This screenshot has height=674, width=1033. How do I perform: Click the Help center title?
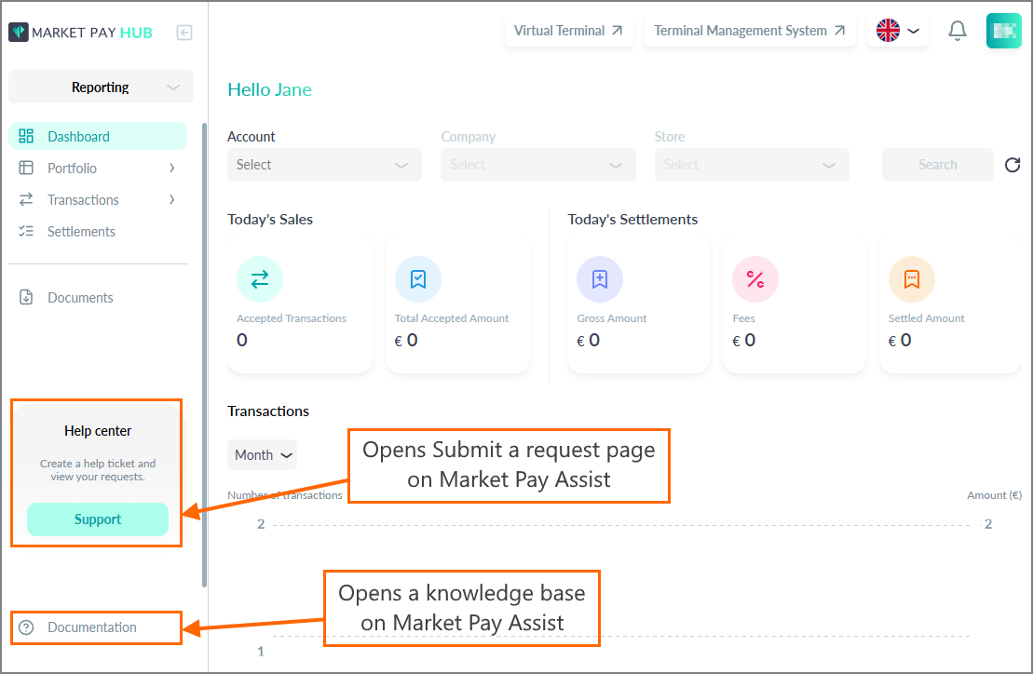98,430
